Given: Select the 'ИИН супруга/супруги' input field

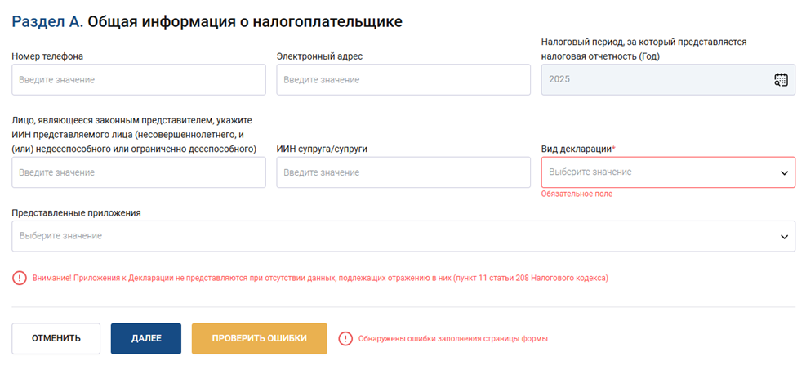Looking at the screenshot, I should 403,172.
